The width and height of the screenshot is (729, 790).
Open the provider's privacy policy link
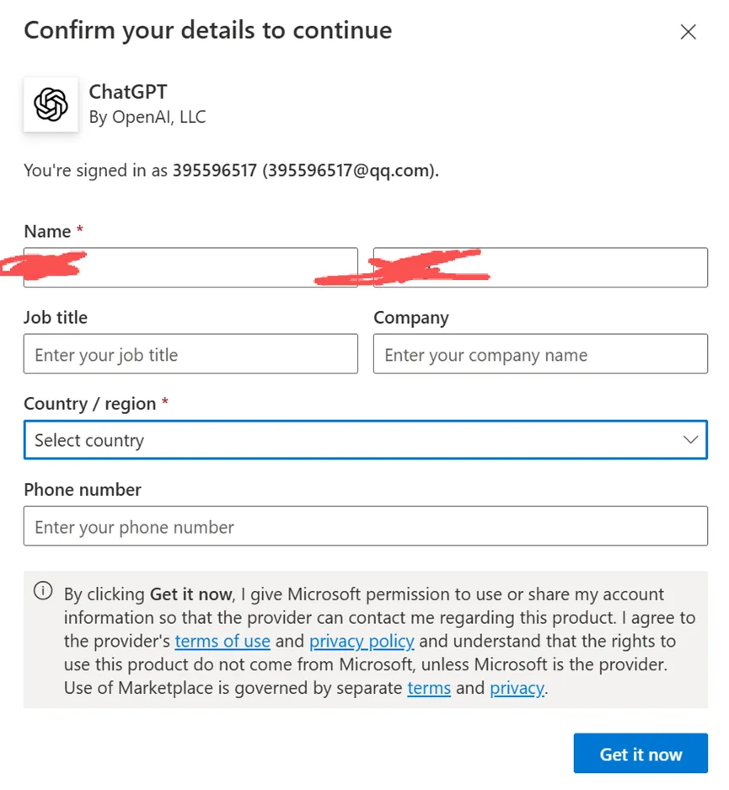(362, 641)
